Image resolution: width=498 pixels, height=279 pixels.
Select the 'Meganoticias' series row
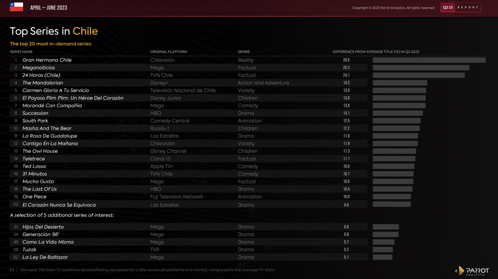188,68
